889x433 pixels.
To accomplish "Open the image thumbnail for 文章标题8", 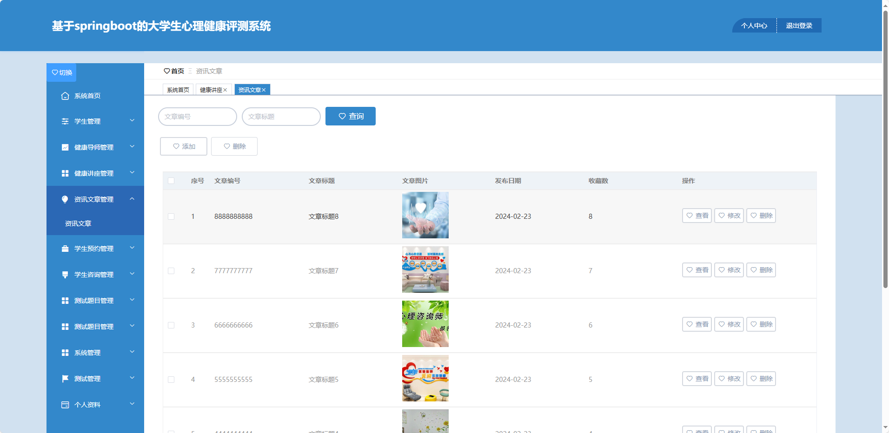I will tap(425, 215).
